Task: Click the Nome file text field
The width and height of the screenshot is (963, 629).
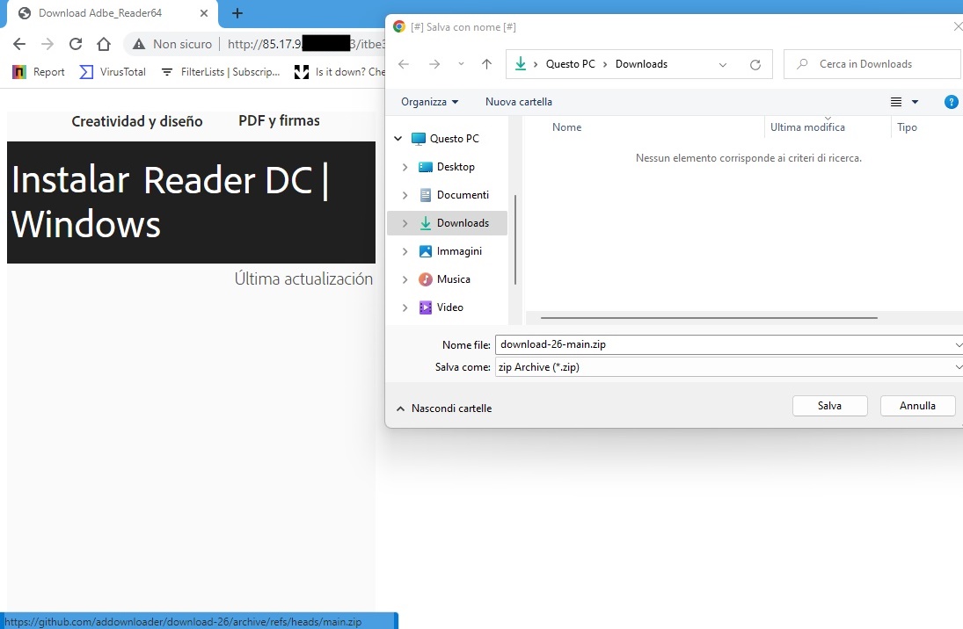Action: pyautogui.click(x=729, y=345)
